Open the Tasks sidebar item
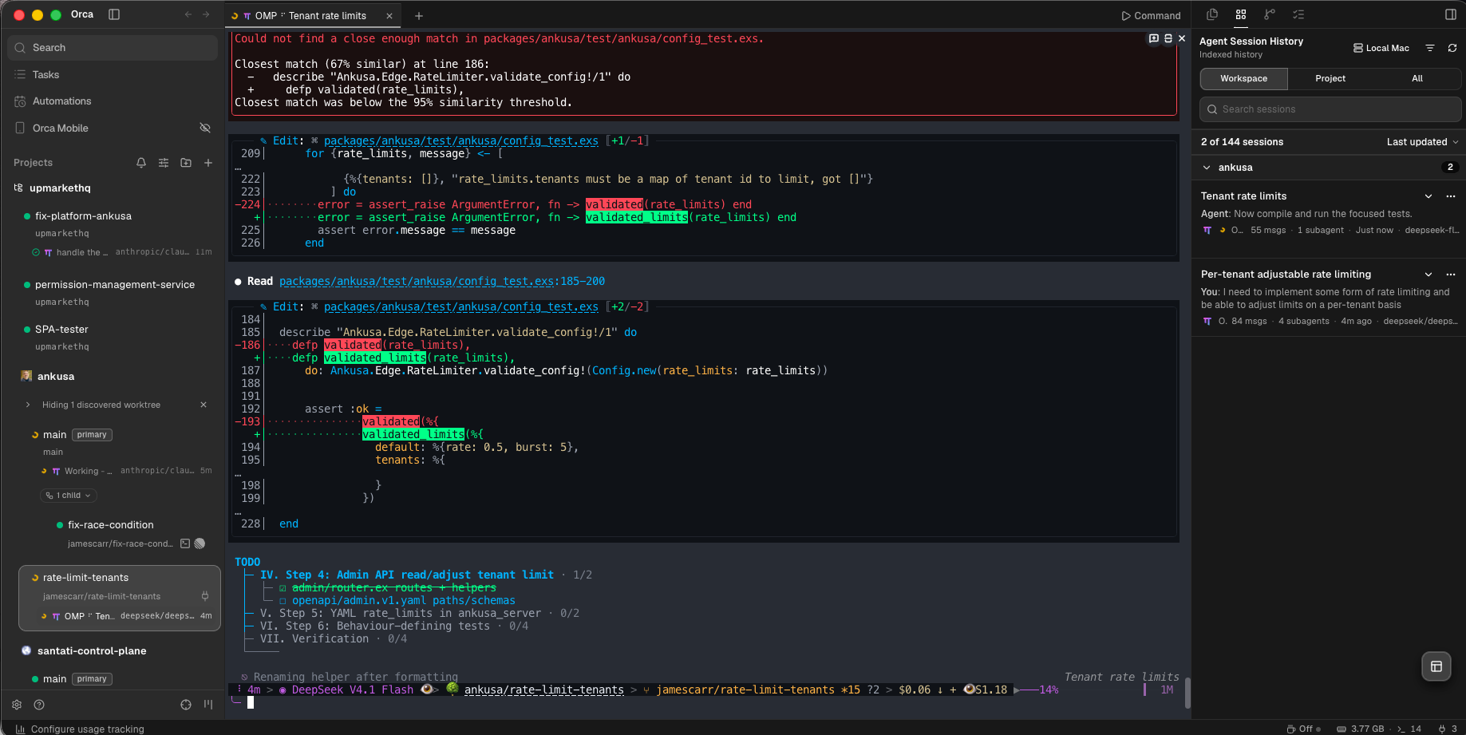 tap(113, 74)
